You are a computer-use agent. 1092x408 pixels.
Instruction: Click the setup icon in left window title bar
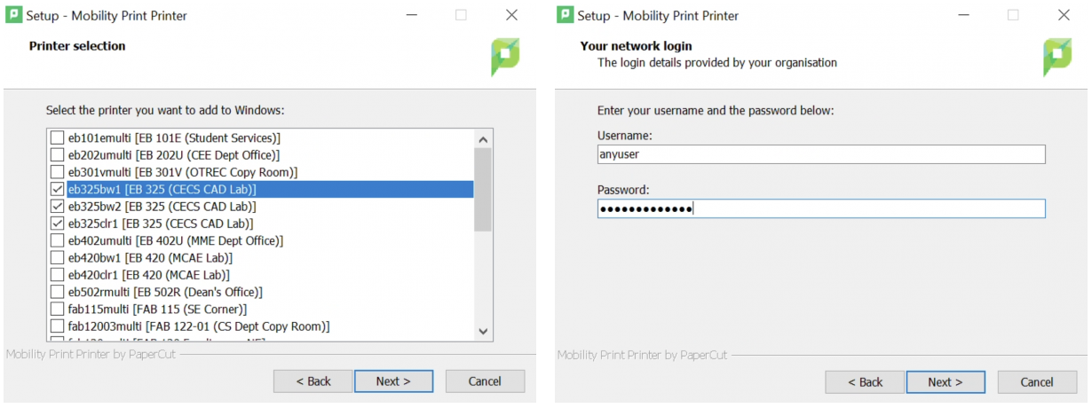[x=14, y=15]
